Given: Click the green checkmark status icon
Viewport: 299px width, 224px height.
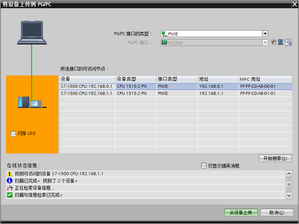Looking at the screenshot, I should pos(9,195).
